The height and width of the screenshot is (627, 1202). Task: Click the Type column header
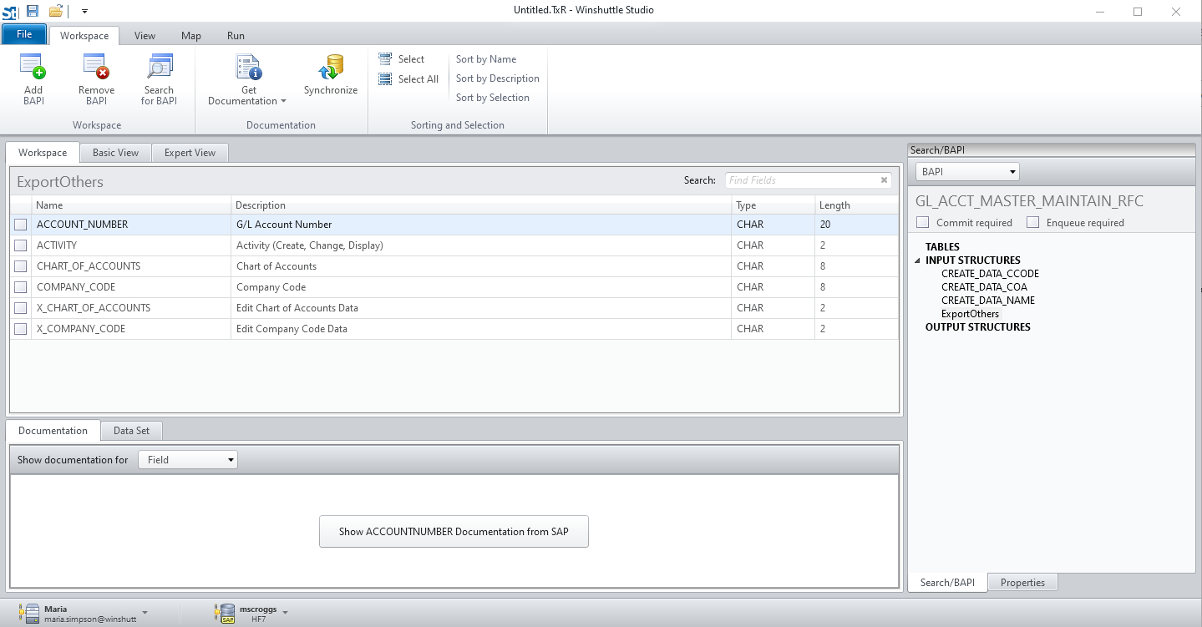[773, 205]
